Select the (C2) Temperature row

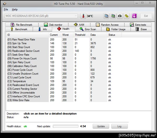coord(64,81)
